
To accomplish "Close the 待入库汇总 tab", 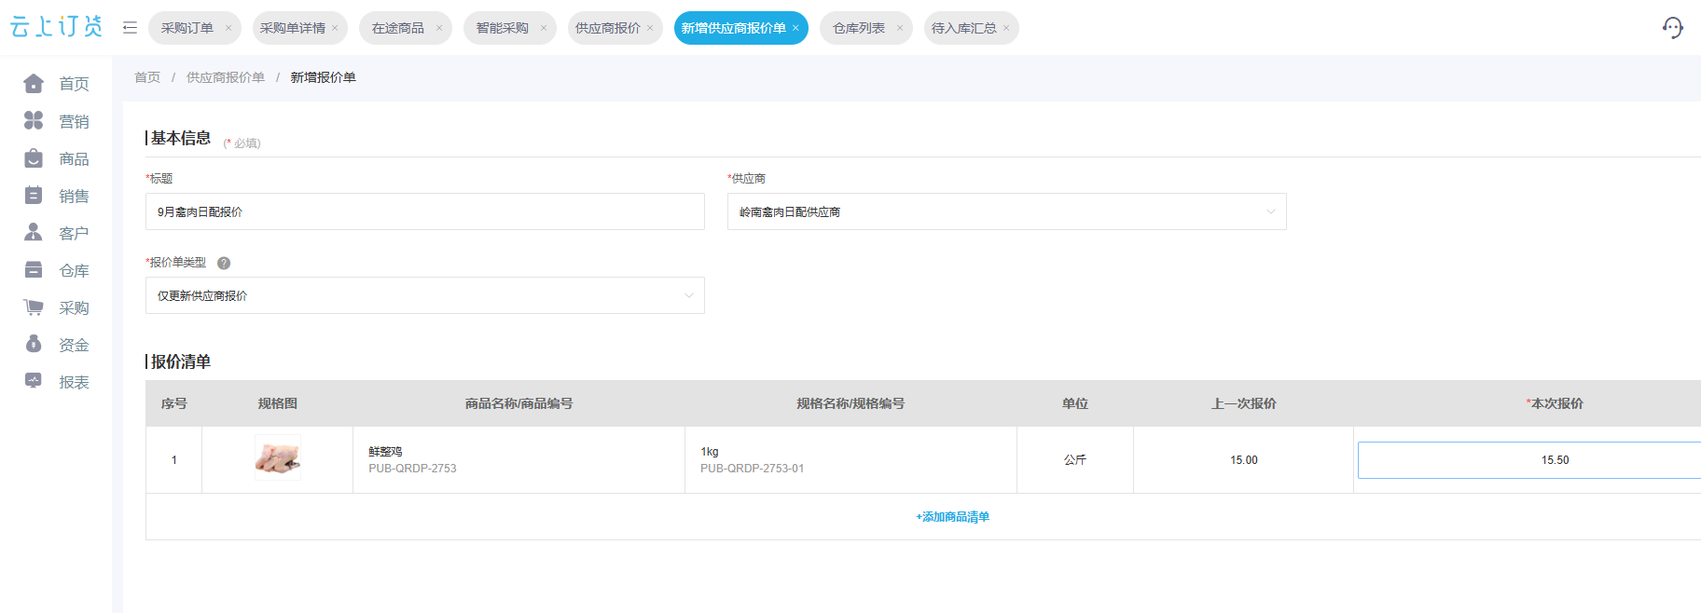I will point(1006,28).
